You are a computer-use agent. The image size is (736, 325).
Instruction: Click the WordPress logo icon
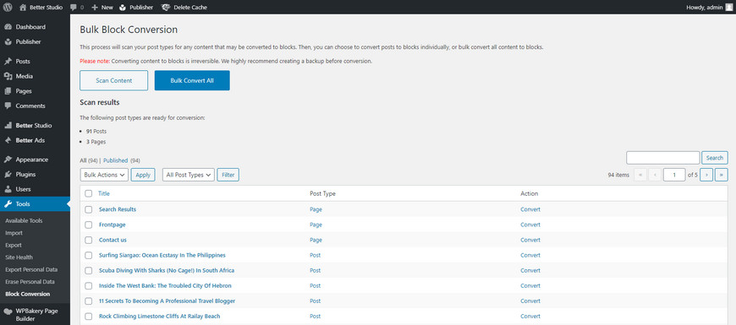click(8, 7)
